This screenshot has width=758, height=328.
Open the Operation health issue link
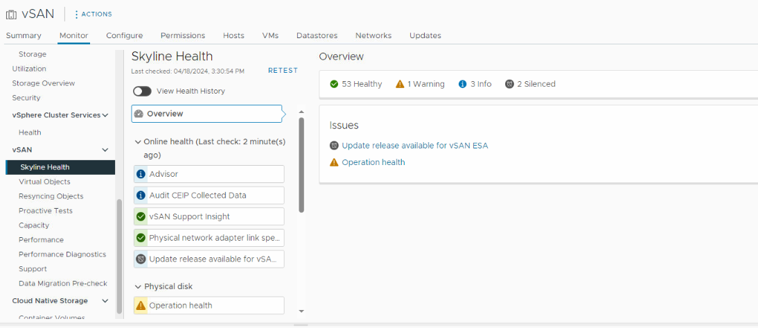point(373,162)
